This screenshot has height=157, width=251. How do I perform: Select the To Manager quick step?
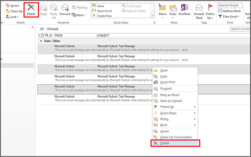[132, 6]
